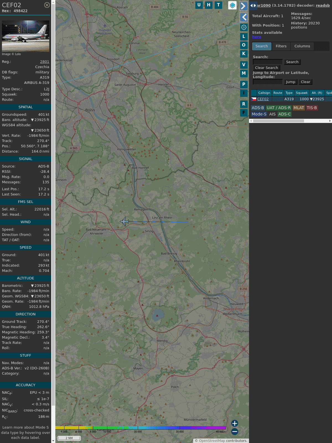Close the CEF02 aircraft info panel
This screenshot has width=332, height=443.
47,5
